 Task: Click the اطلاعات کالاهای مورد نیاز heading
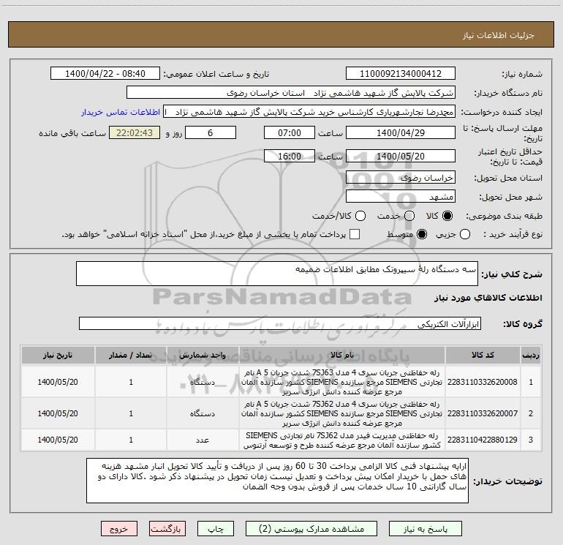click(x=488, y=298)
